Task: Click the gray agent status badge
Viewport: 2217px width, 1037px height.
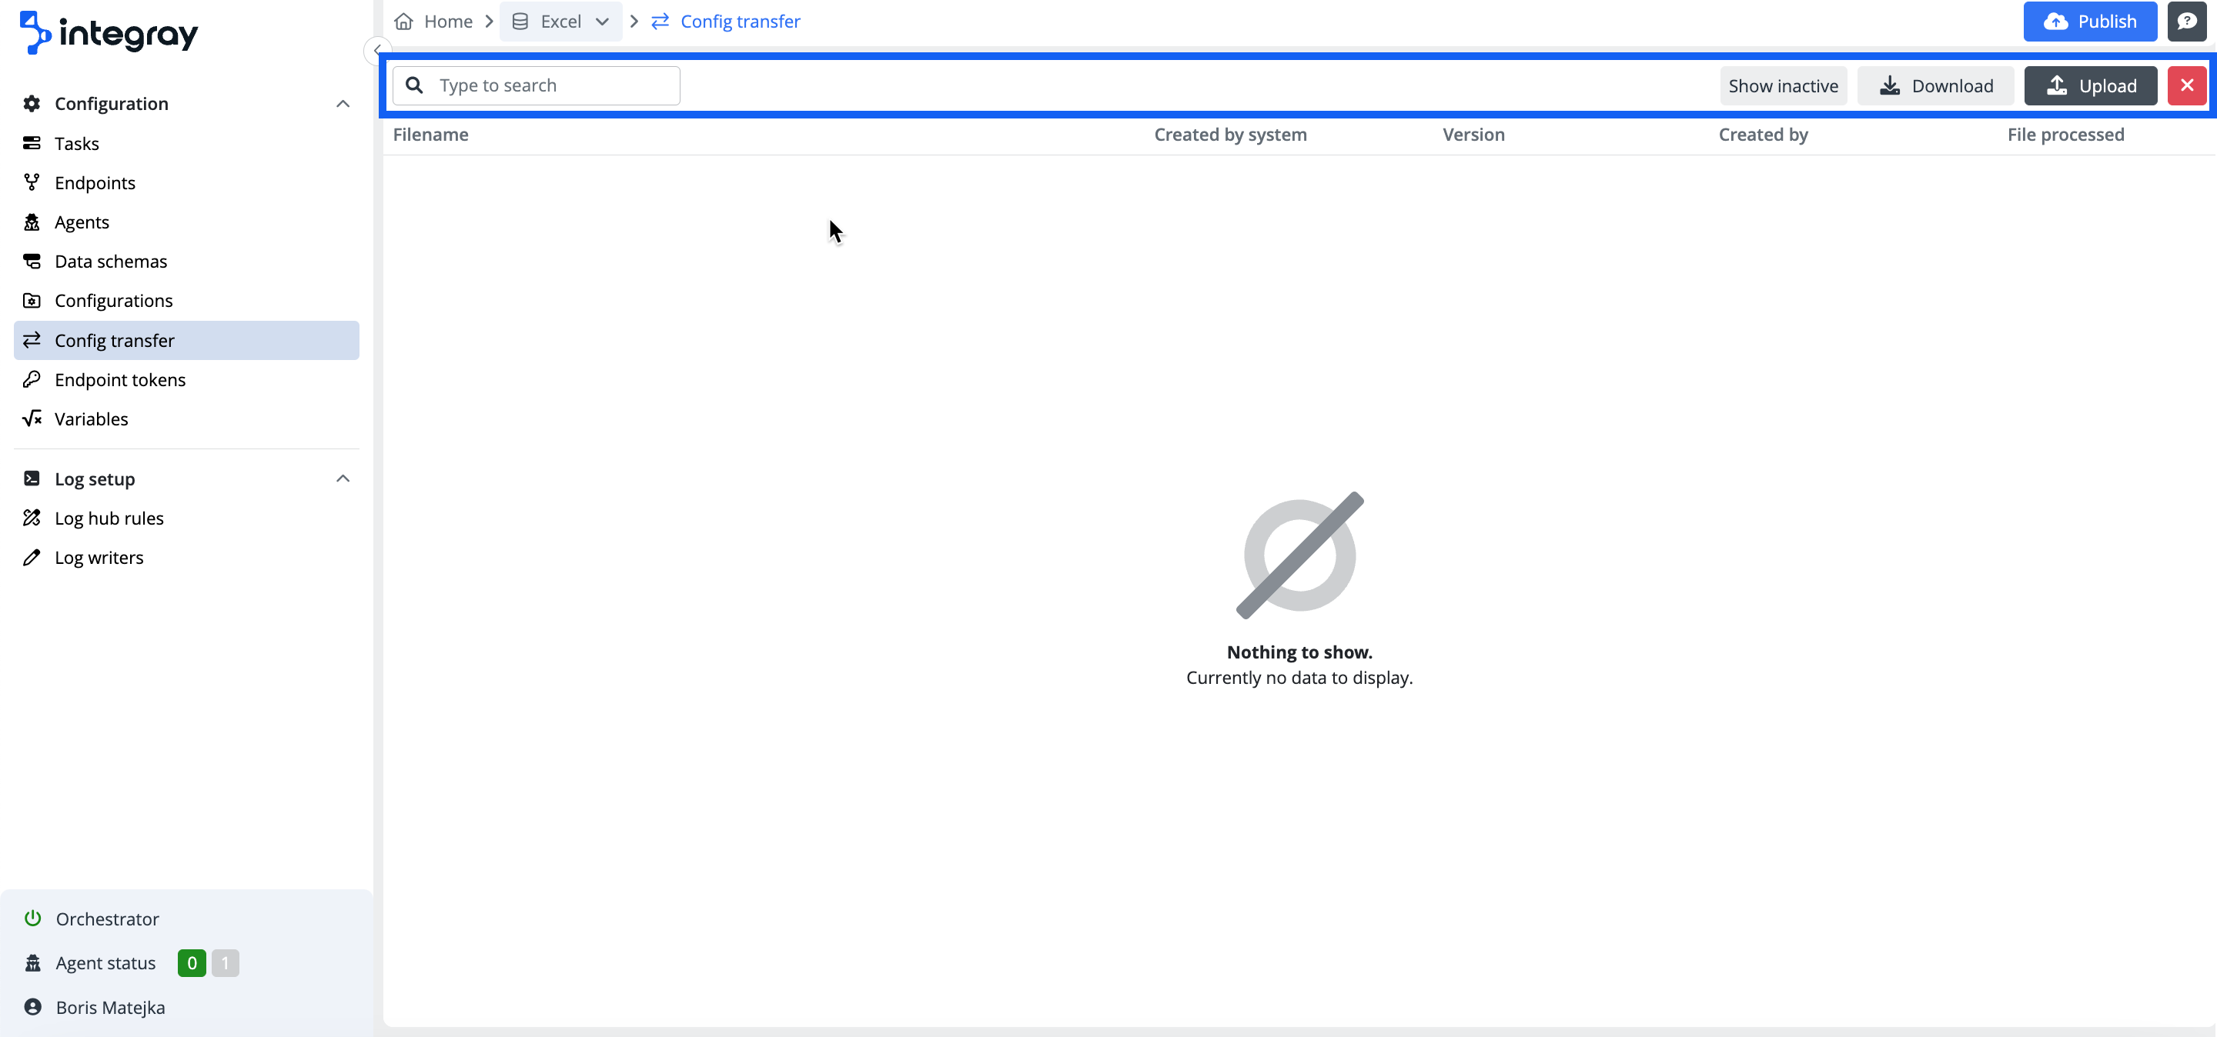Action: point(225,962)
